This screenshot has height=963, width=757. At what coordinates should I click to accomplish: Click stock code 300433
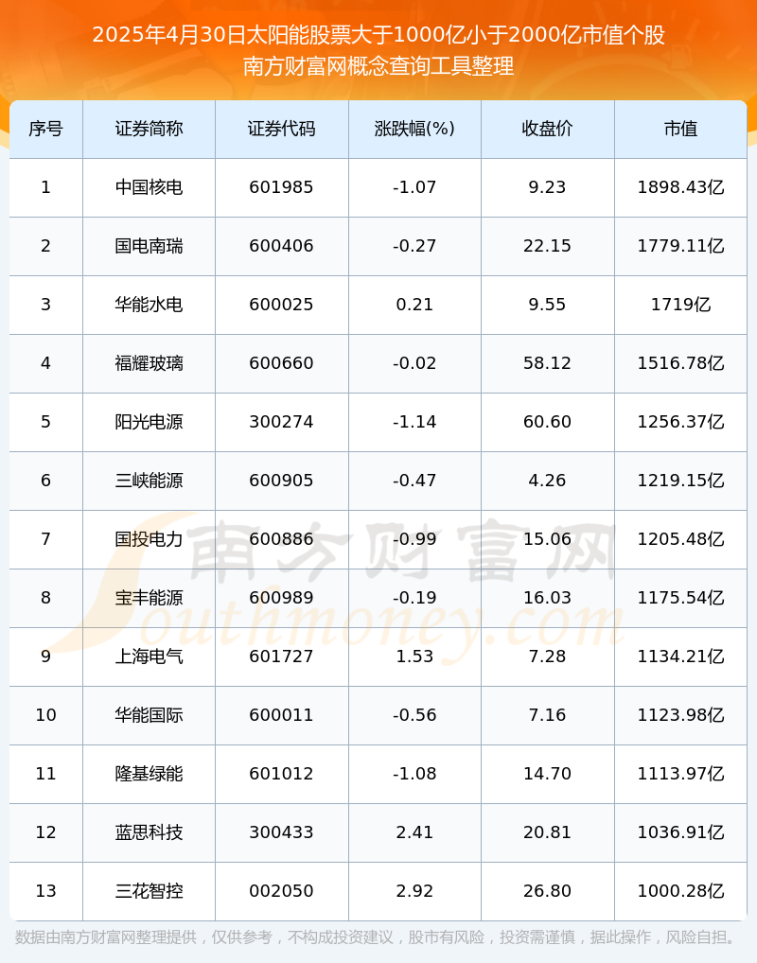pos(281,832)
